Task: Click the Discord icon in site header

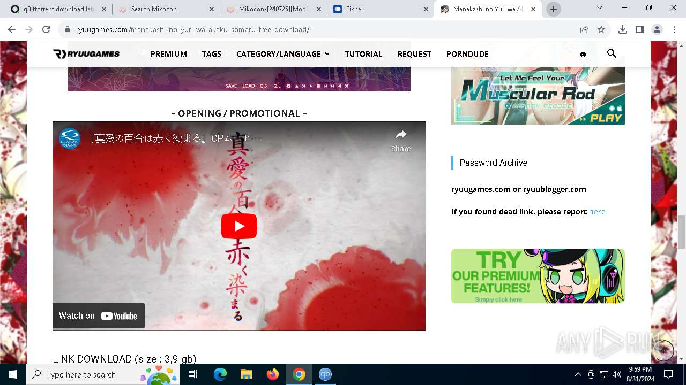Action: (583, 54)
